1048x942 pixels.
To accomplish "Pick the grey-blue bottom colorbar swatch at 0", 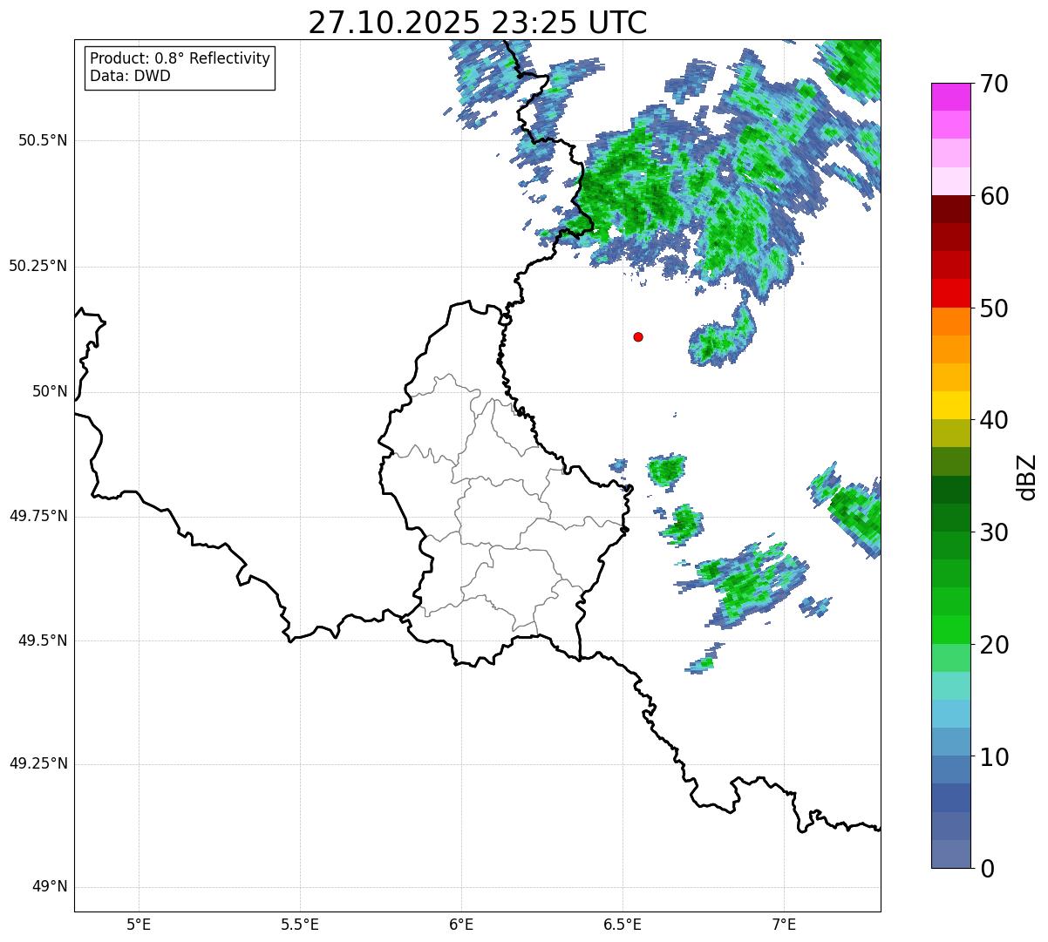I will [950, 854].
